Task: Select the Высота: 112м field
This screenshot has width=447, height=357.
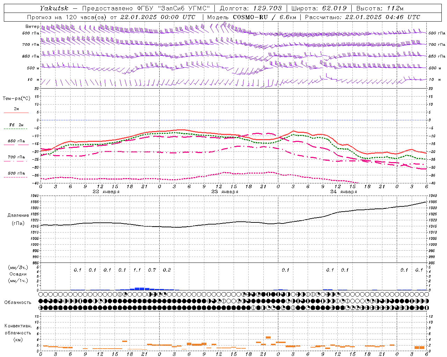Action: (380, 8)
